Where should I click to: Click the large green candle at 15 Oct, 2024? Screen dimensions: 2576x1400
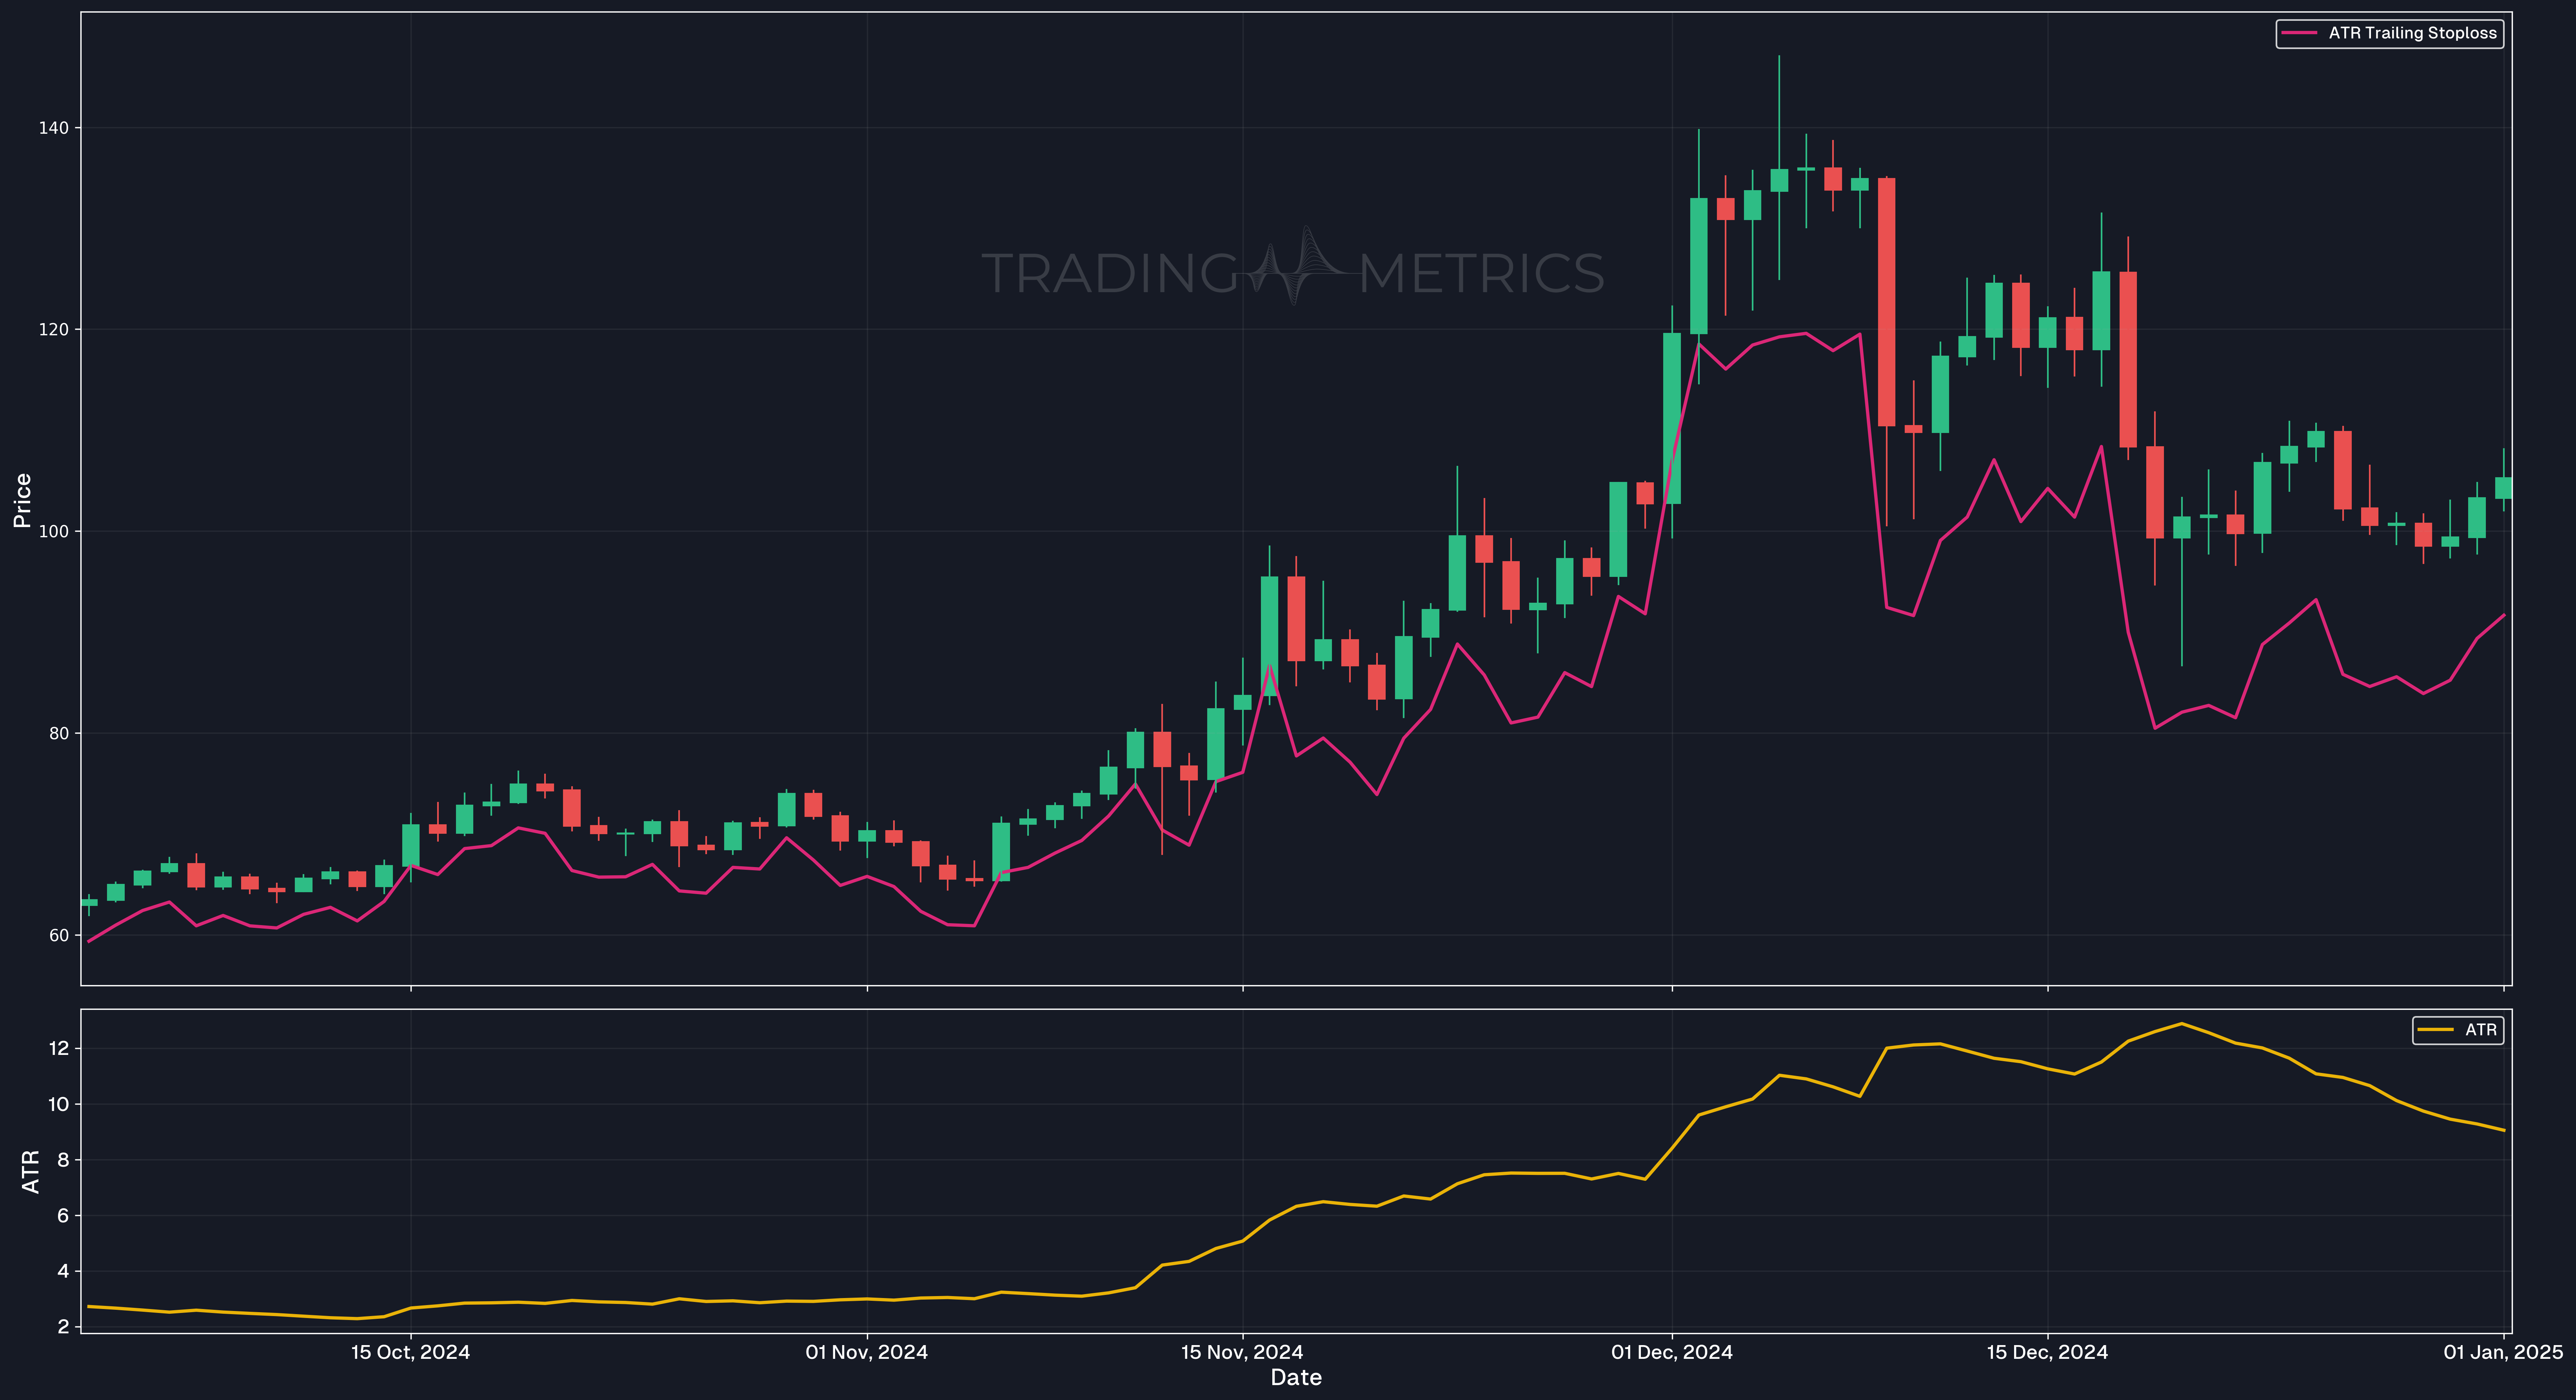410,845
